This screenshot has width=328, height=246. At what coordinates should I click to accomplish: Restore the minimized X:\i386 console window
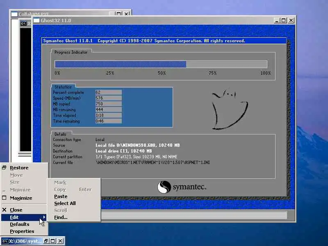tap(46, 241)
